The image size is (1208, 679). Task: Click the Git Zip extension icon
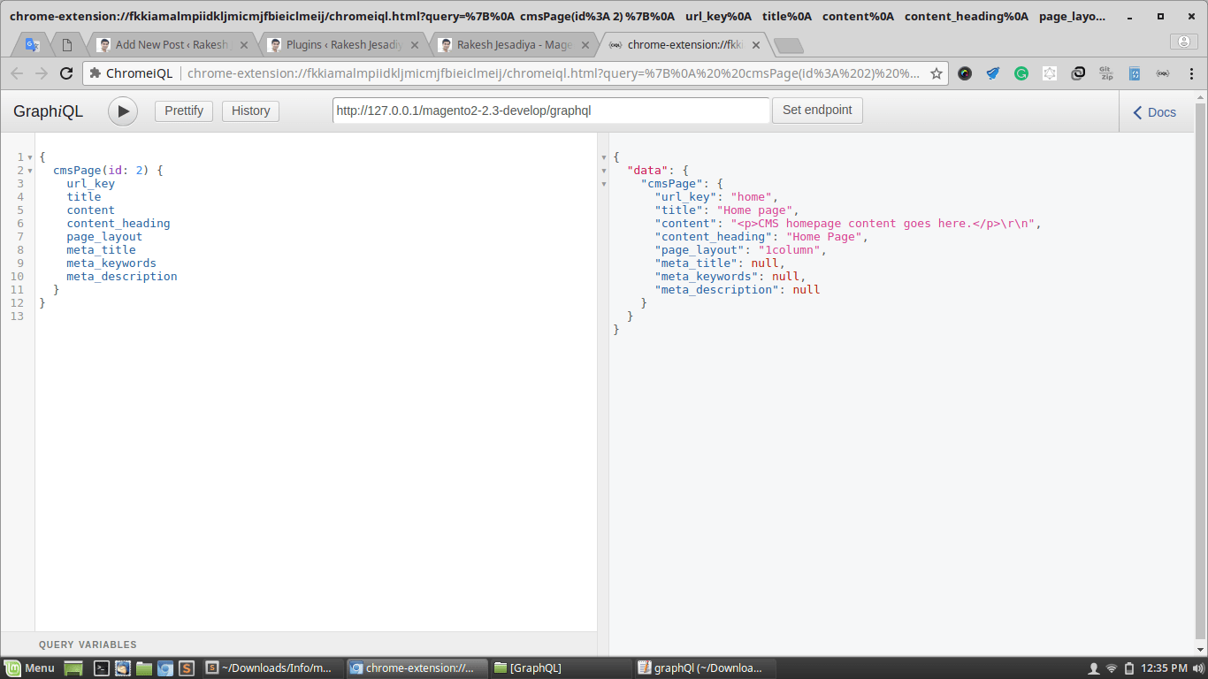[x=1106, y=73]
